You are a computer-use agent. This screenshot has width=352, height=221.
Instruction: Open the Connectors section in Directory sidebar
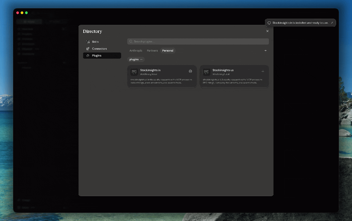[102, 48]
